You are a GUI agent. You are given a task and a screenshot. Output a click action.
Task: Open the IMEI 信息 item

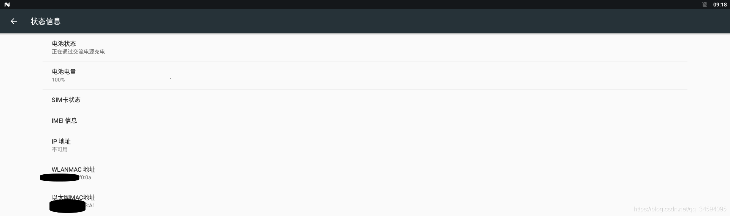[x=365, y=121]
